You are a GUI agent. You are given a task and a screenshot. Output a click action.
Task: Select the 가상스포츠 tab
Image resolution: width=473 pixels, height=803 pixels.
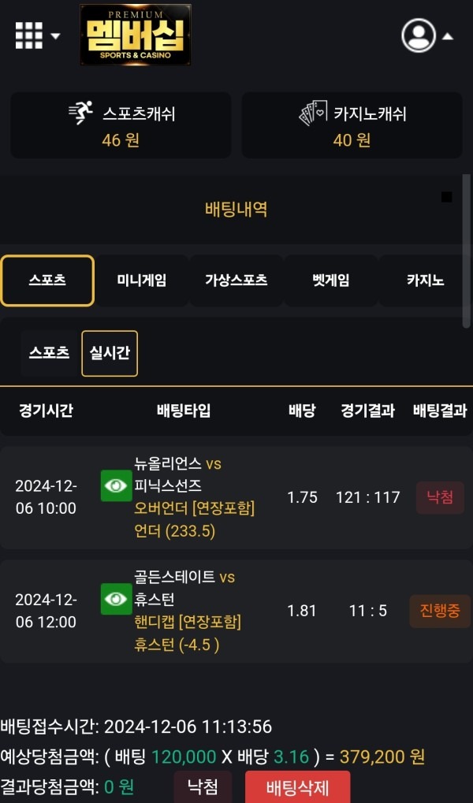click(x=236, y=280)
